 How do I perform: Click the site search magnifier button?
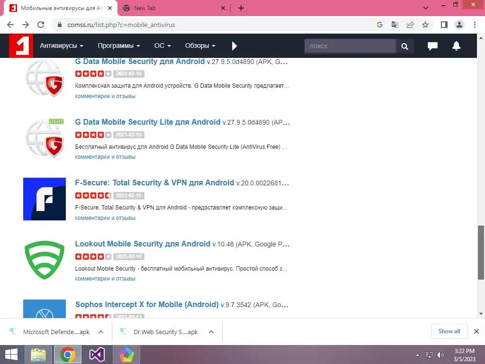click(404, 46)
